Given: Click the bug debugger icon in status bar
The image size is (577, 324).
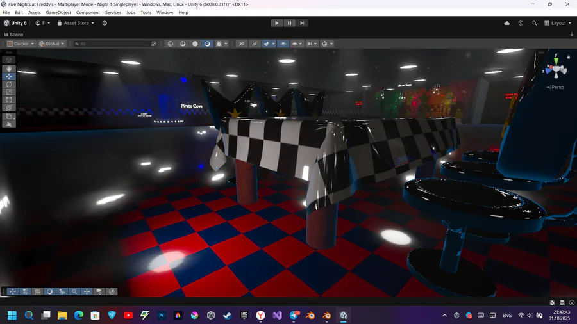Looking at the screenshot, I should [553, 303].
